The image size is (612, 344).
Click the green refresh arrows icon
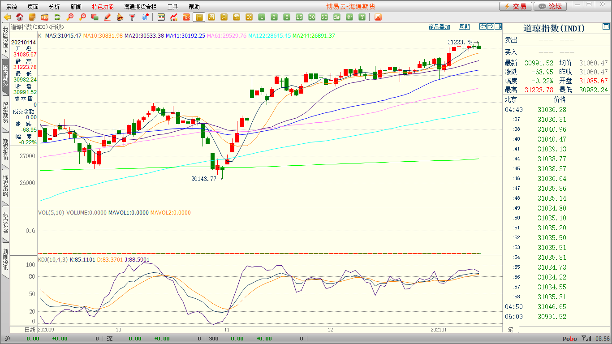pyautogui.click(x=57, y=17)
